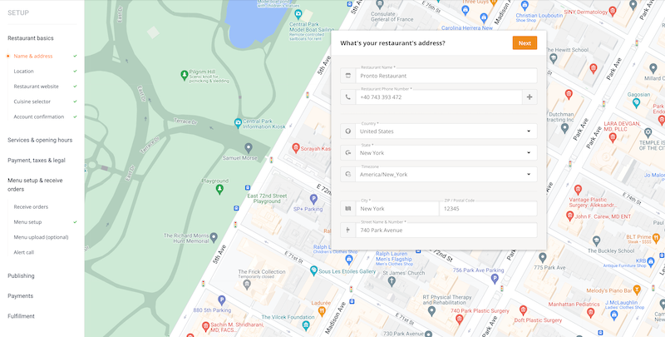Viewport: 665px width, 337px height.
Task: Edit the City field with New York
Action: tap(397, 208)
